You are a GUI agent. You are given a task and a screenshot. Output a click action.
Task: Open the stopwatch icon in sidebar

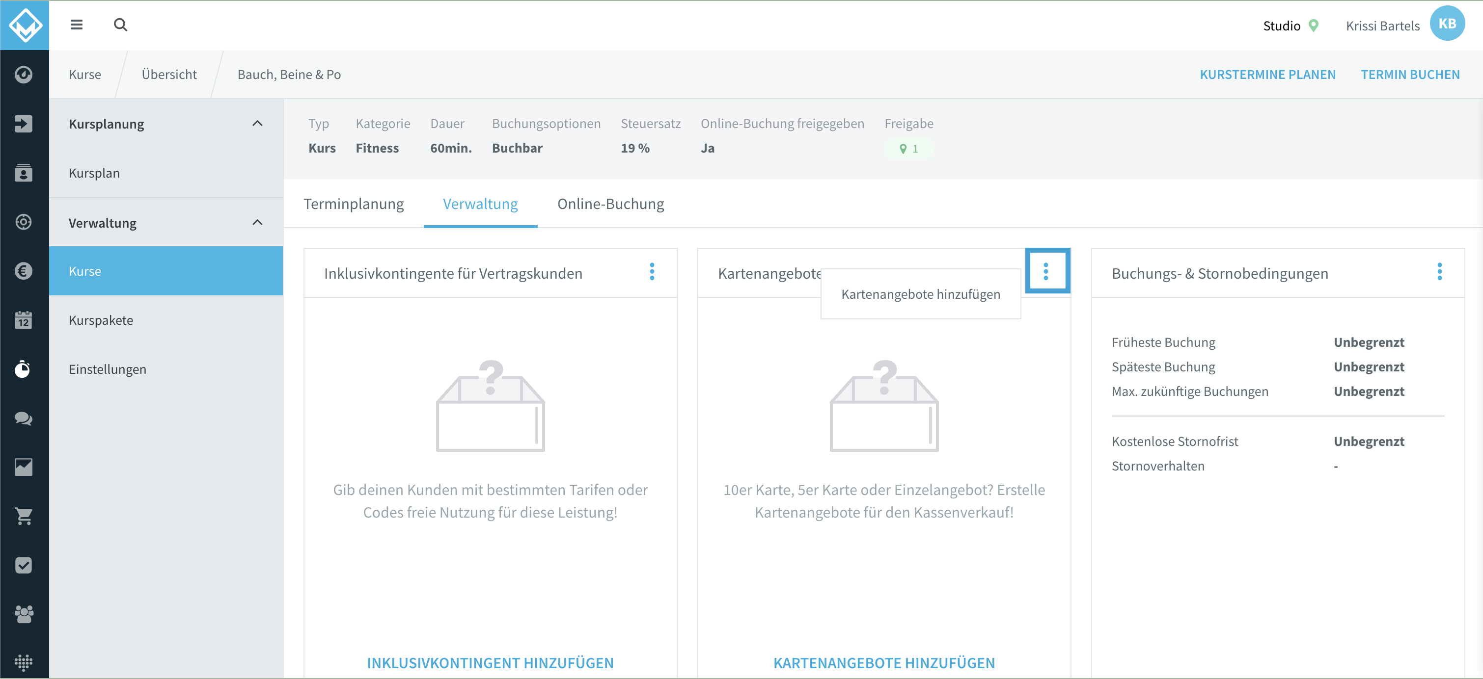(x=24, y=369)
